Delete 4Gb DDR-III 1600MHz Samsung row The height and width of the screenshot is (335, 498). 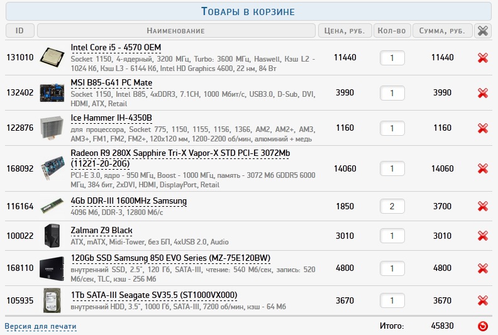pos(482,206)
